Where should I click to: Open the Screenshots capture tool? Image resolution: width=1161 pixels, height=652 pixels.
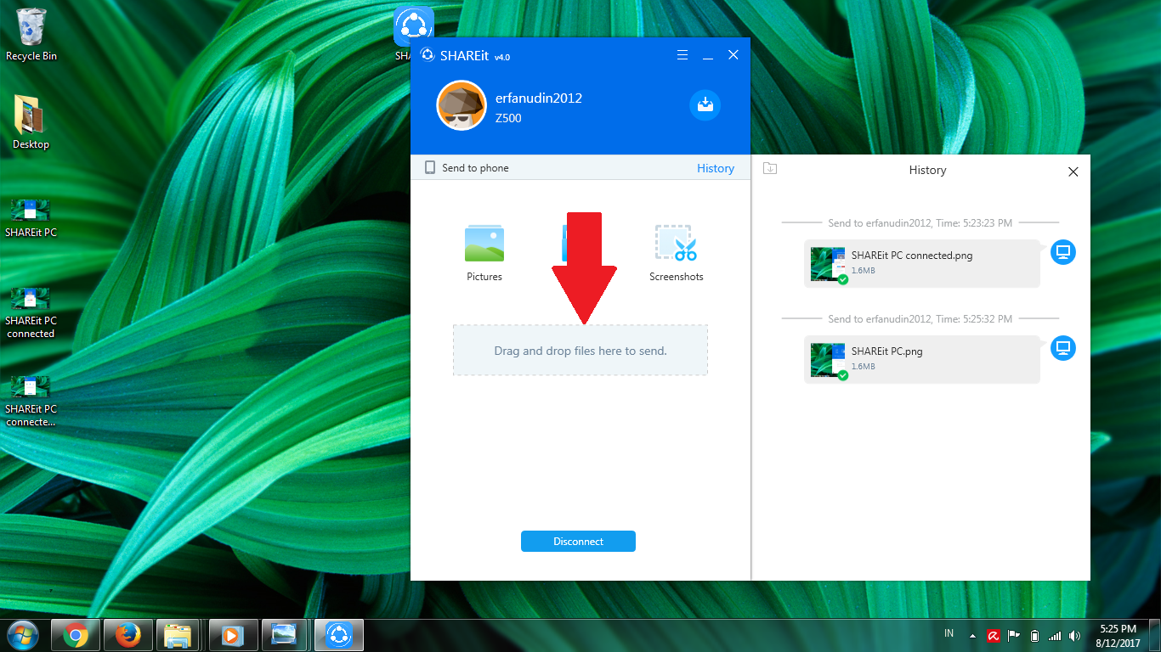(x=676, y=244)
